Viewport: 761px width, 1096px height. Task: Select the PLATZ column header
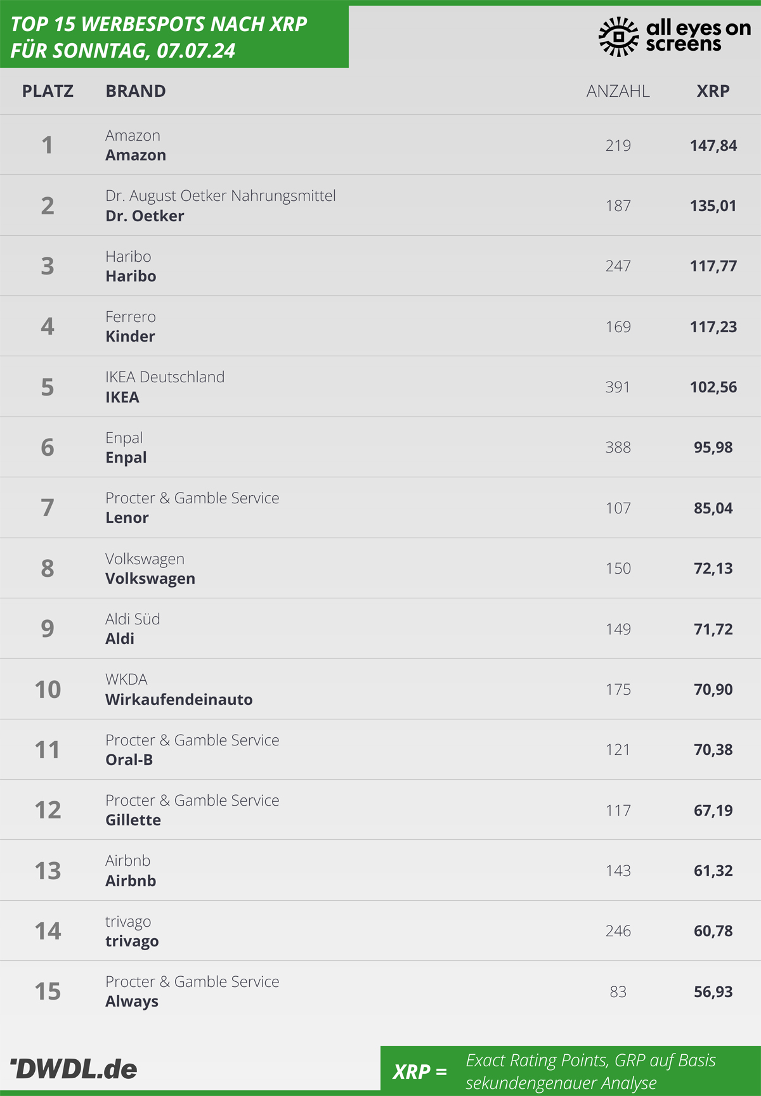(48, 91)
